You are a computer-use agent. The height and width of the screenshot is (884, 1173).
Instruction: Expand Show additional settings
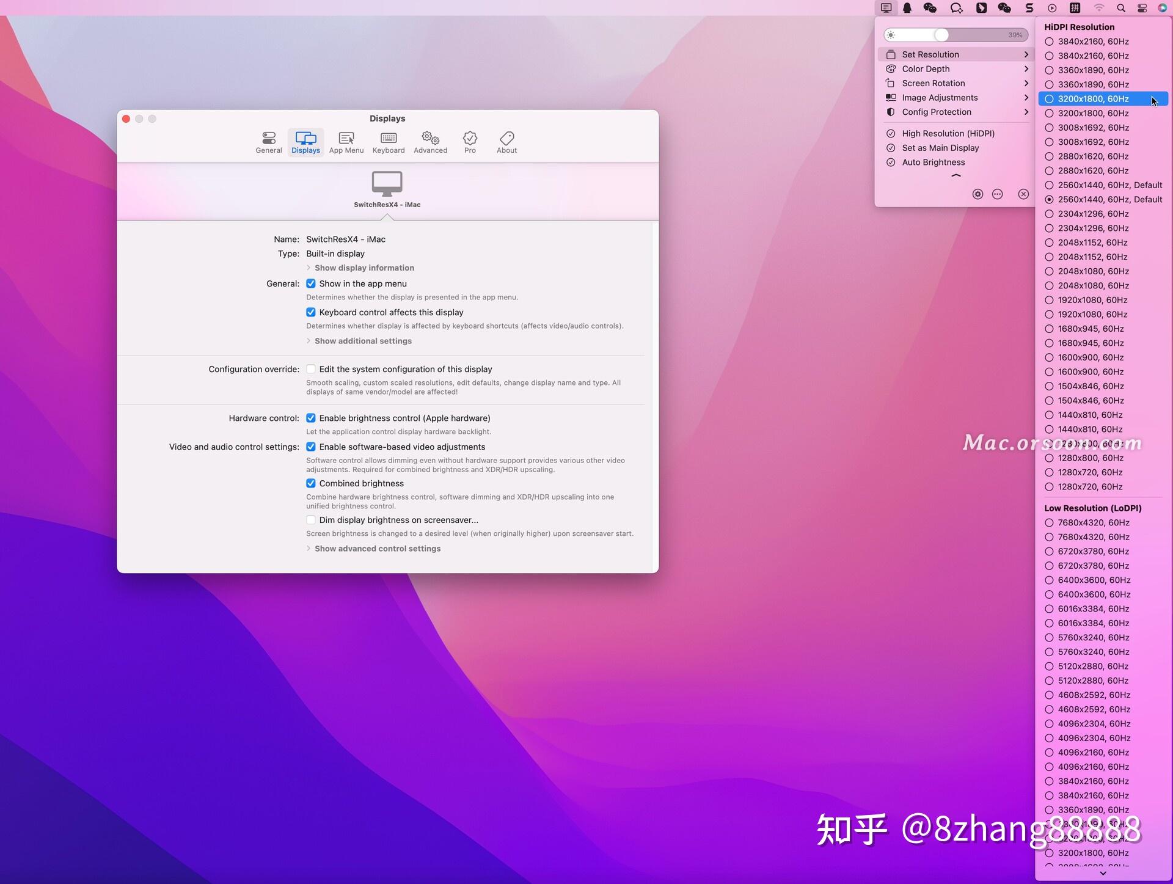[362, 340]
